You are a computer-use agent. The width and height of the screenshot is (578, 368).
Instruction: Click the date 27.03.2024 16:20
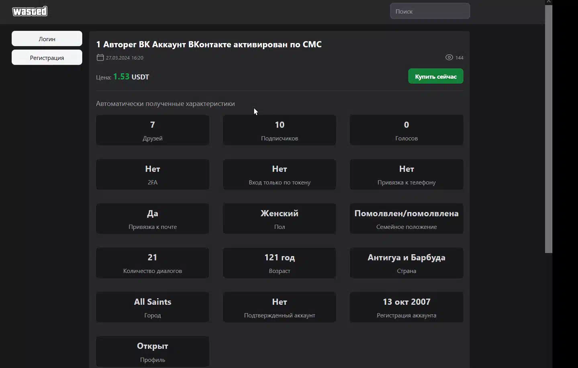(x=125, y=58)
